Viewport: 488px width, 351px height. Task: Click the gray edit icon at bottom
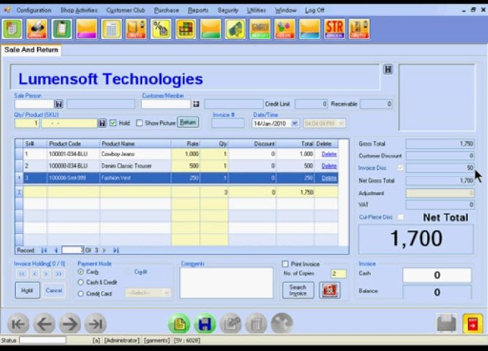click(x=231, y=324)
